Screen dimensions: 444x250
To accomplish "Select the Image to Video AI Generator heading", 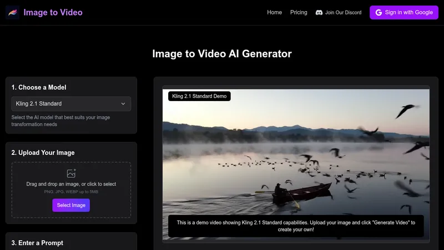I will coord(222,54).
